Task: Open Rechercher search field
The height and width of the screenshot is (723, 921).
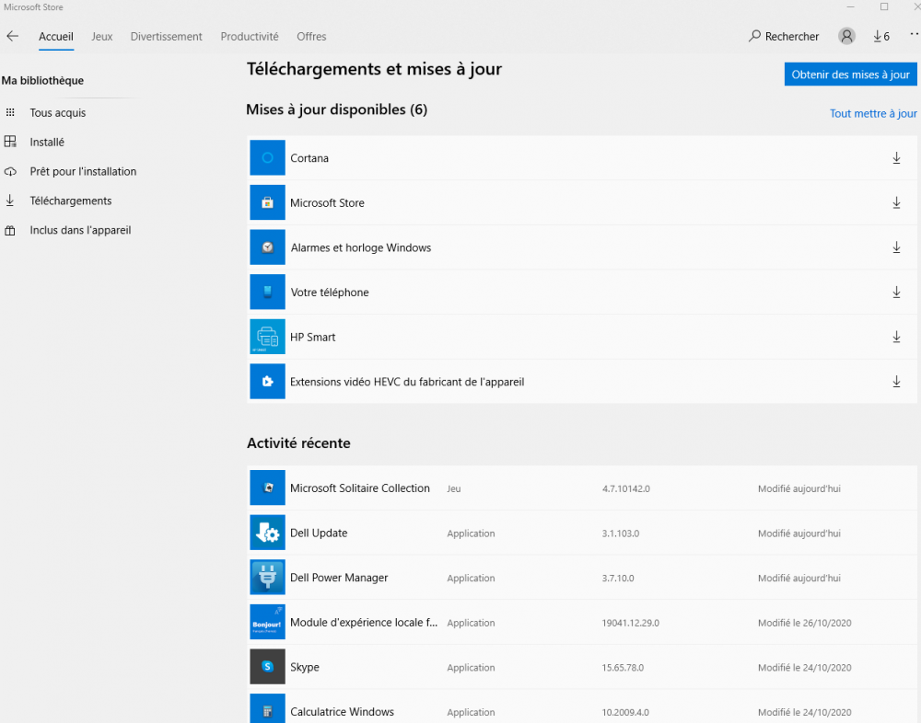Action: [784, 37]
